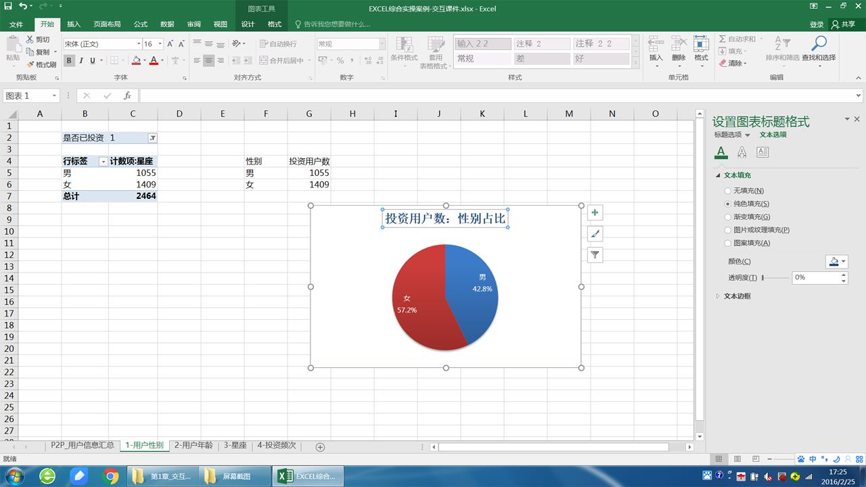The image size is (866, 487).
Task: Expand the 文本边框 section
Action: (719, 296)
